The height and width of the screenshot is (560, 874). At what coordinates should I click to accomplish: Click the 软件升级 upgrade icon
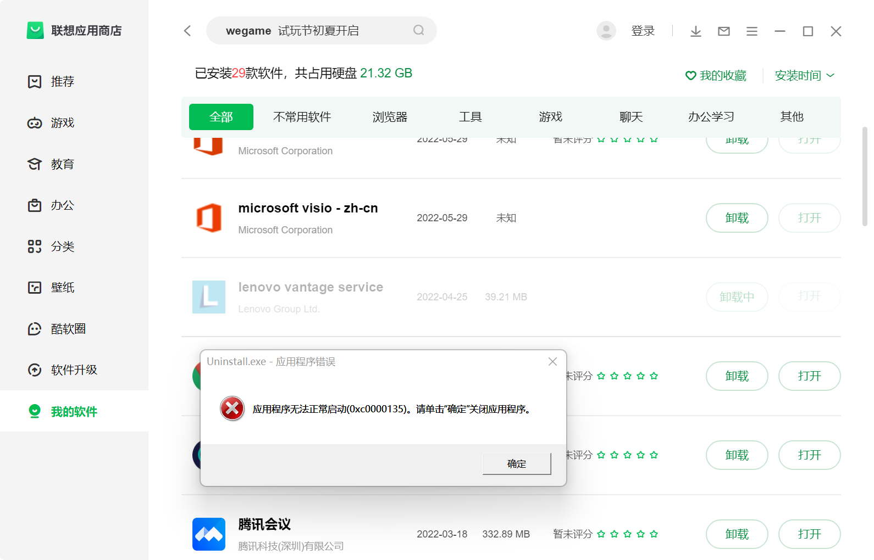35,370
